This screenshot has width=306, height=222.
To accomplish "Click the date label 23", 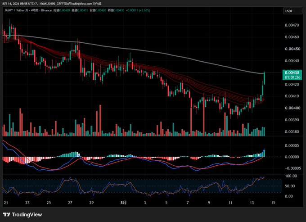I will pos(27,203).
